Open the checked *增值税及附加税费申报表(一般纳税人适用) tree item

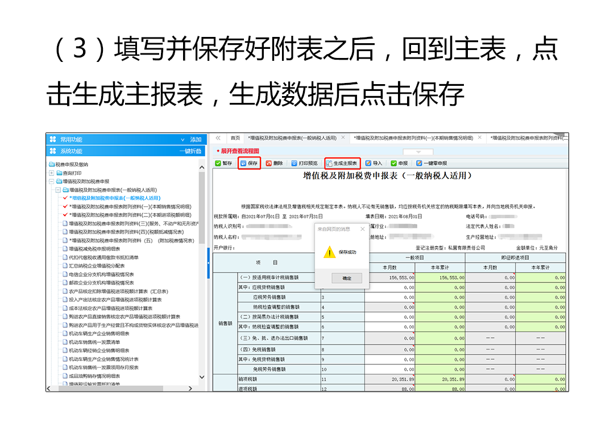(115, 198)
